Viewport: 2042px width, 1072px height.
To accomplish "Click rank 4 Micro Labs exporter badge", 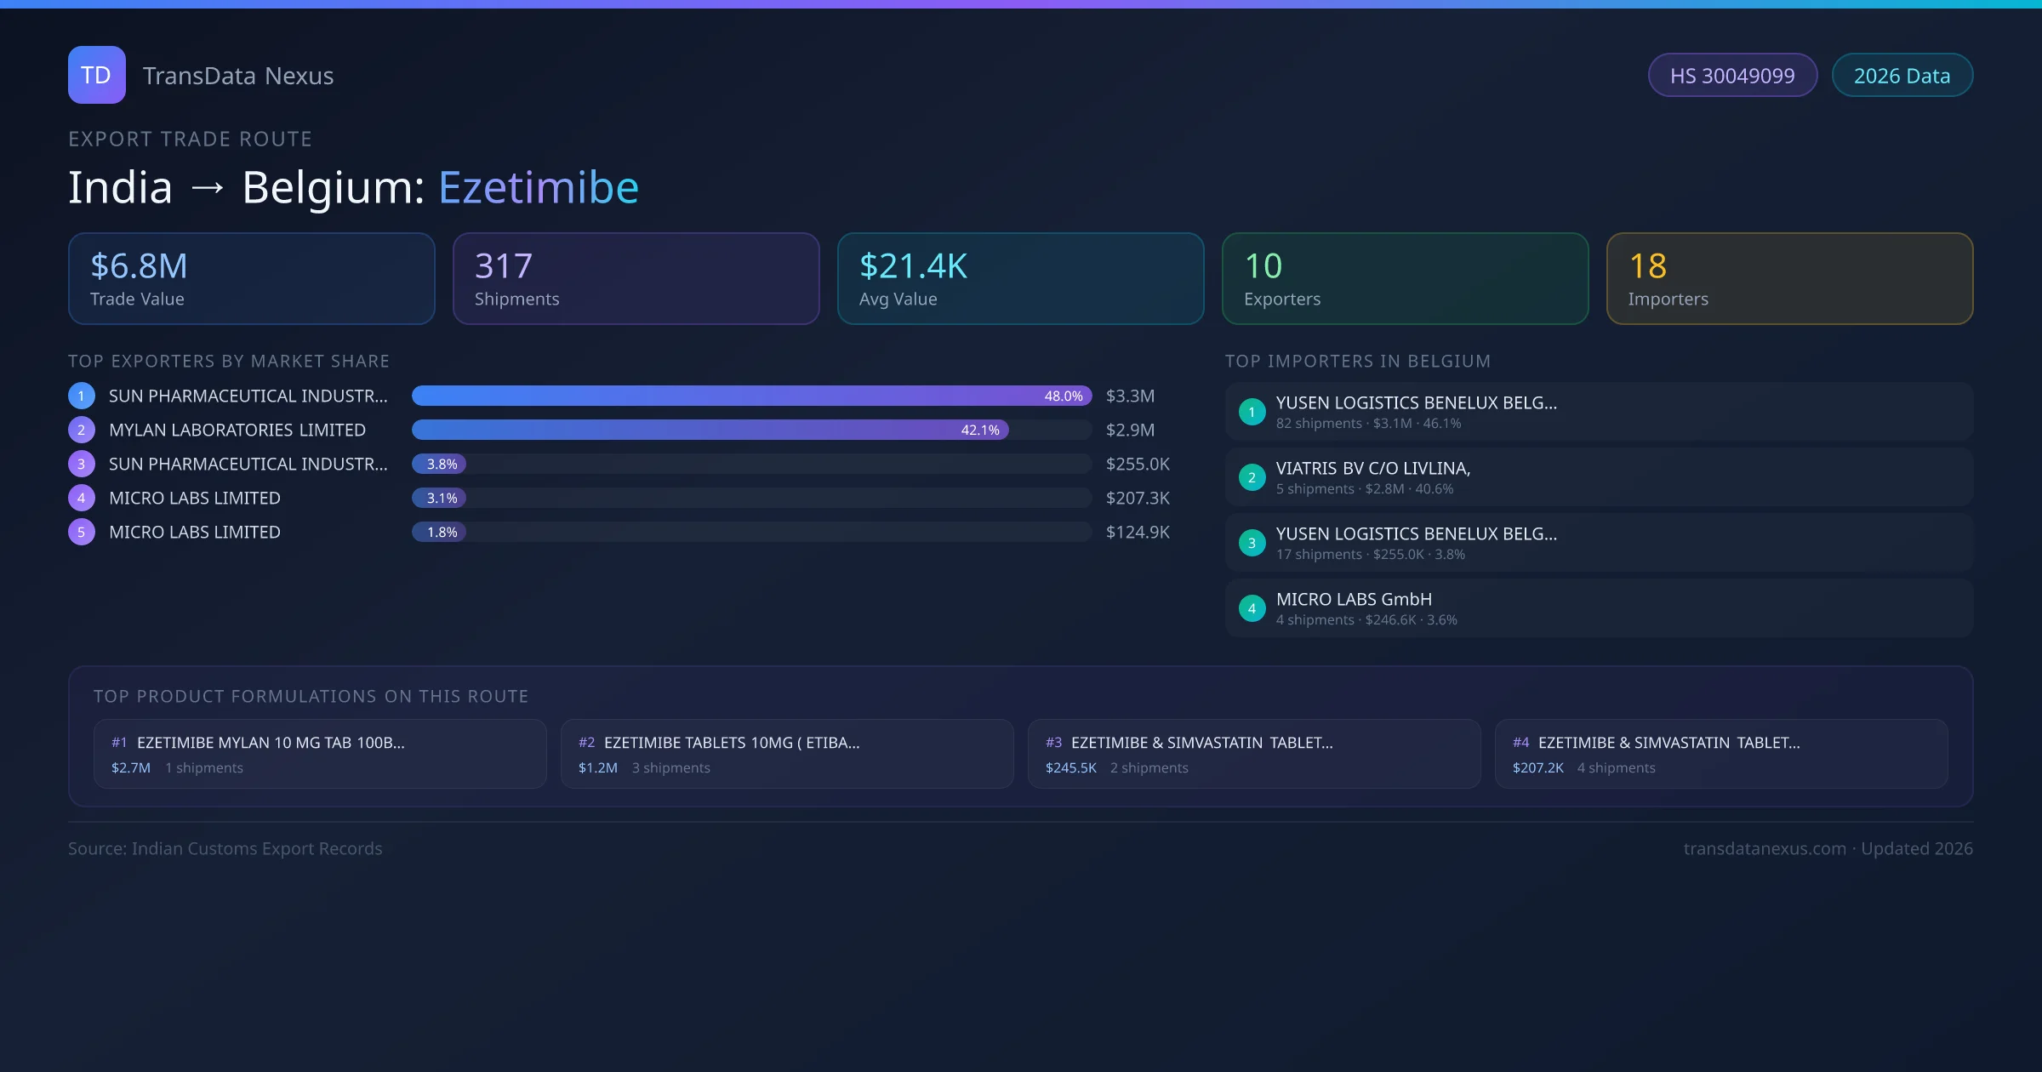I will click(x=82, y=498).
